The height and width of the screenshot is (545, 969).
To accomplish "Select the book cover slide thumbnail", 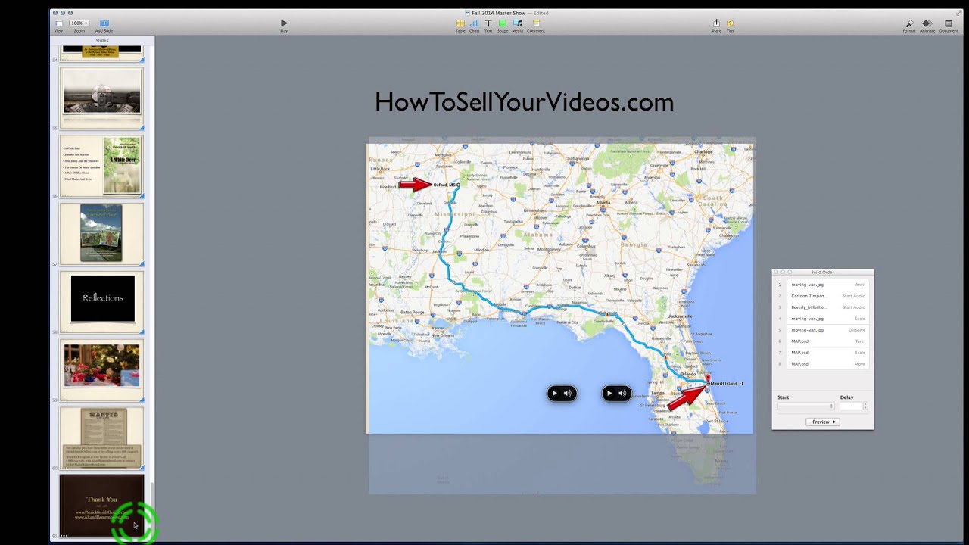I will tap(101, 233).
